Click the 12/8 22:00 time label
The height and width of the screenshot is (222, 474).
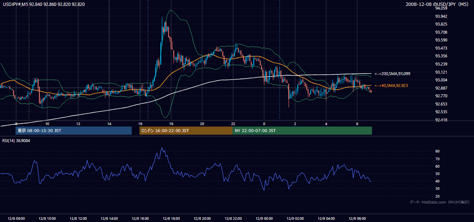(233, 218)
